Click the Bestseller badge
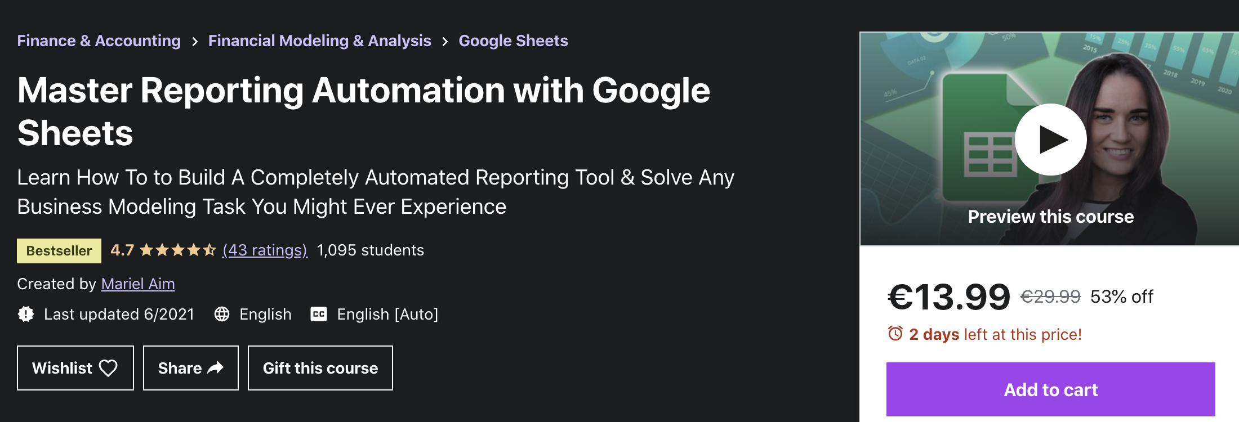 click(59, 251)
